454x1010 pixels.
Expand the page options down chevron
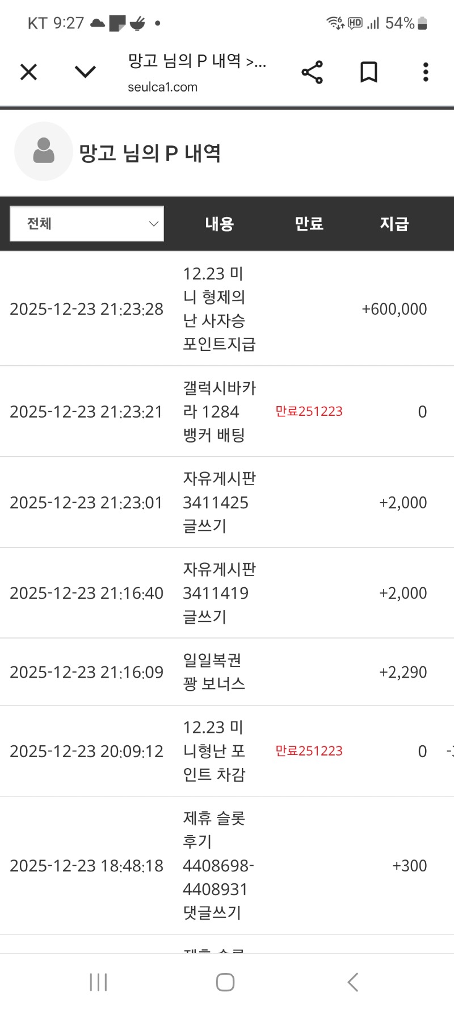point(85,72)
